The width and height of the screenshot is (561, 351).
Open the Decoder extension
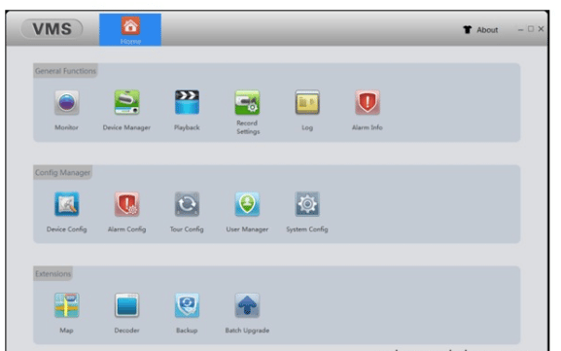coord(126,305)
